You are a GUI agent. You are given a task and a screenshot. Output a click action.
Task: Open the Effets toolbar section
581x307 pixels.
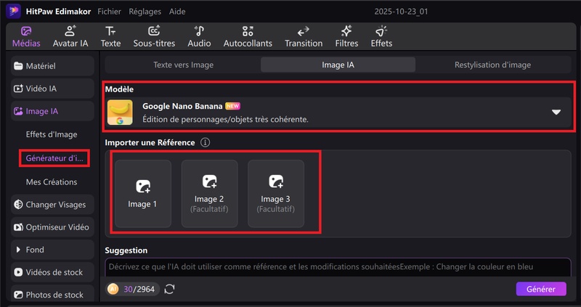tap(381, 36)
